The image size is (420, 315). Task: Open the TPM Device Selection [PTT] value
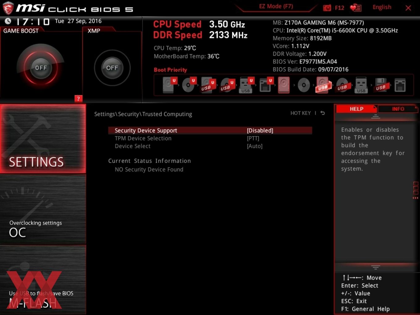pos(253,138)
